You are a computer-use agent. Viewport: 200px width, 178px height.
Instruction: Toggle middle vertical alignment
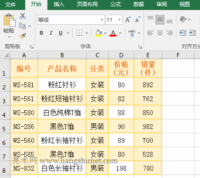pyautogui.click(x=160, y=20)
